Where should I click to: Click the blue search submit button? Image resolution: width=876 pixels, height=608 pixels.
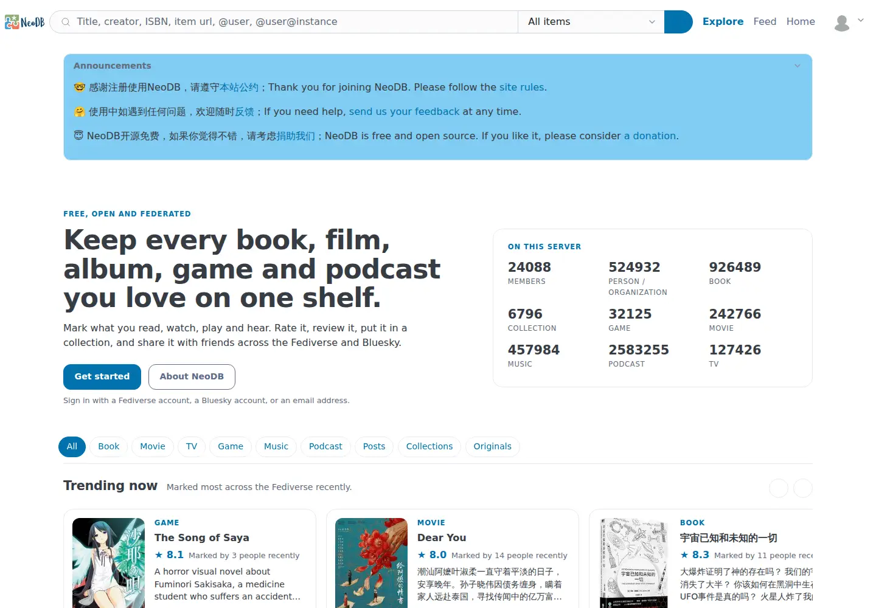678,22
